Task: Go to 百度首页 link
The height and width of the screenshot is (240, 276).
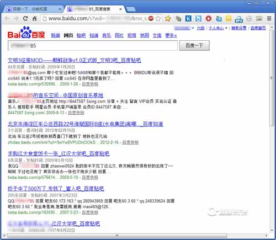Action: point(258,28)
